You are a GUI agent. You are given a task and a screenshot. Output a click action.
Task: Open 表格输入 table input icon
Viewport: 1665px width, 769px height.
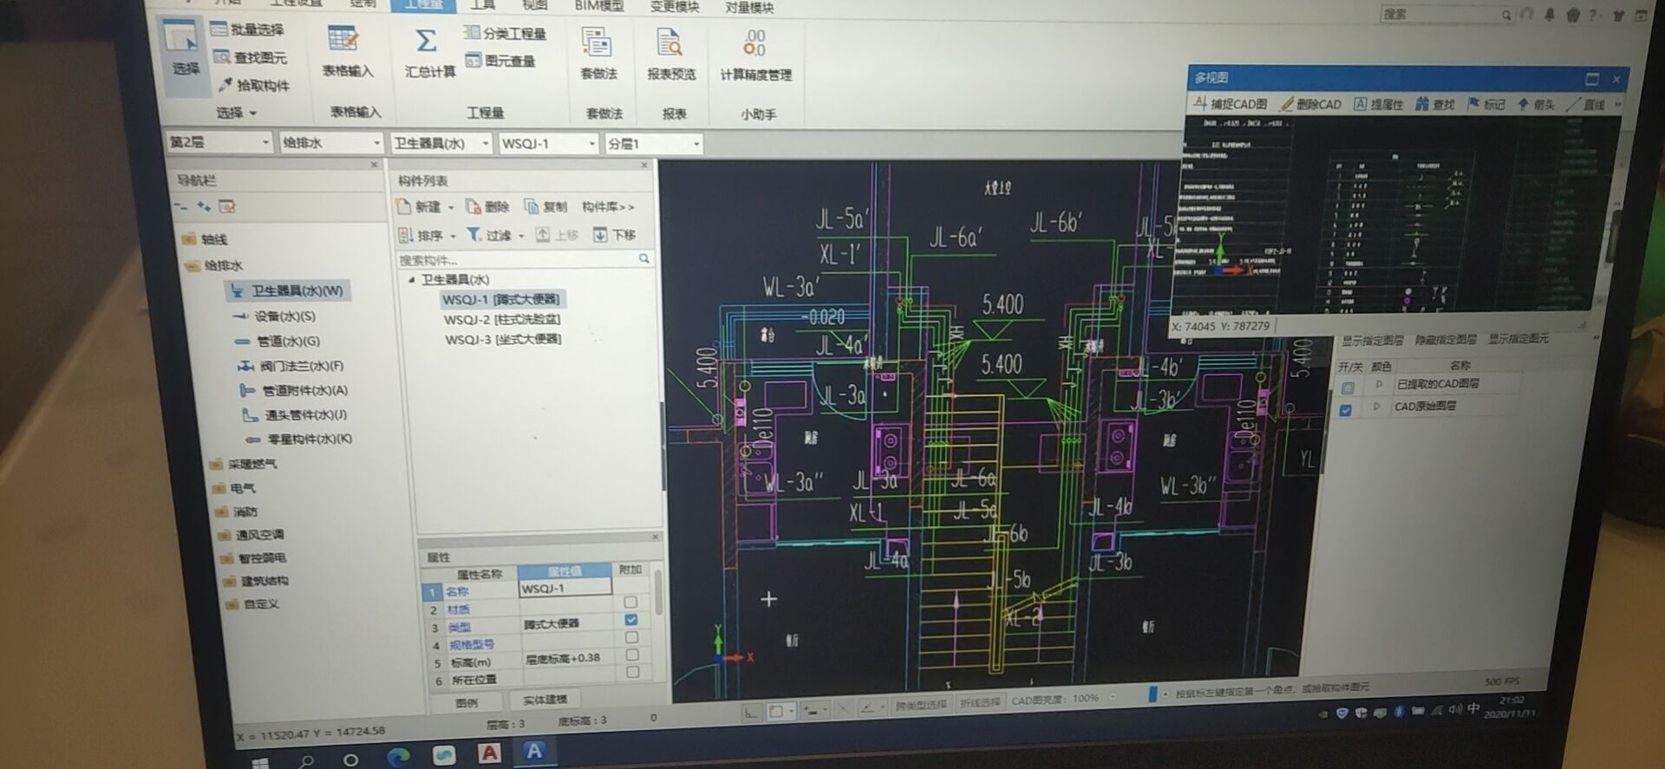pos(345,50)
